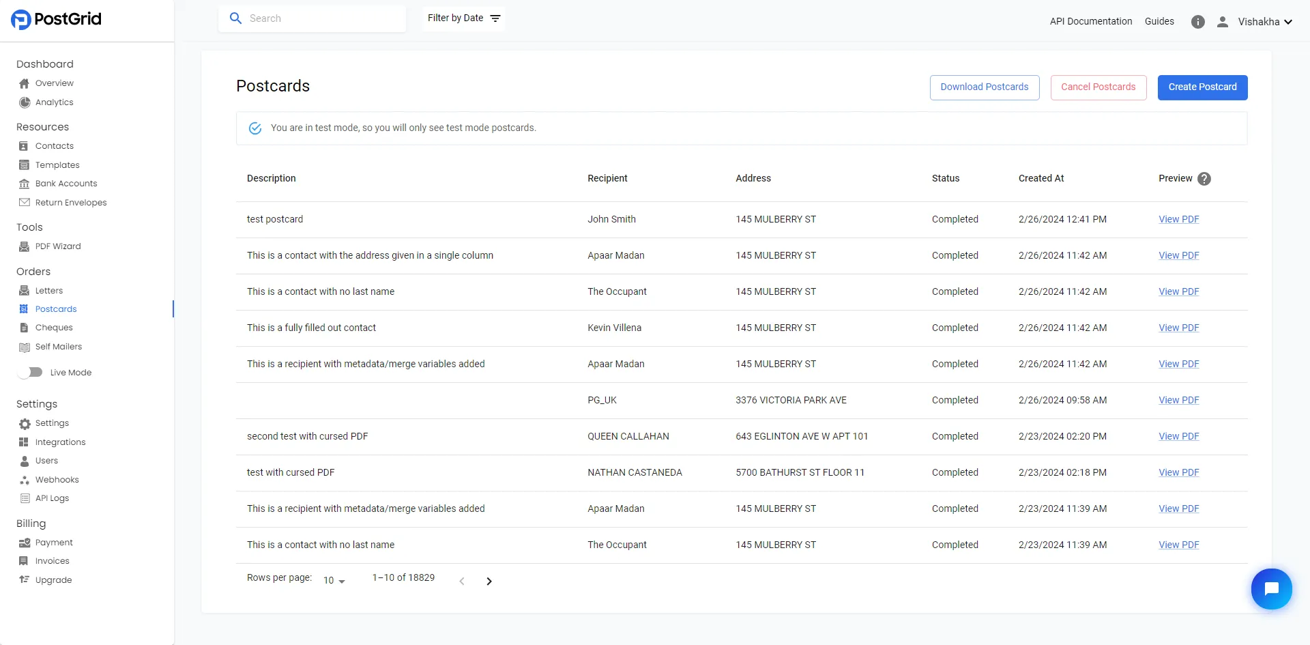Open the Return Envelopes section
The image size is (1310, 645).
[24, 202]
